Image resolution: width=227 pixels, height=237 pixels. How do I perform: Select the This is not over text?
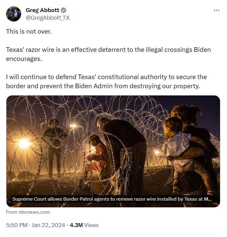click(x=29, y=32)
